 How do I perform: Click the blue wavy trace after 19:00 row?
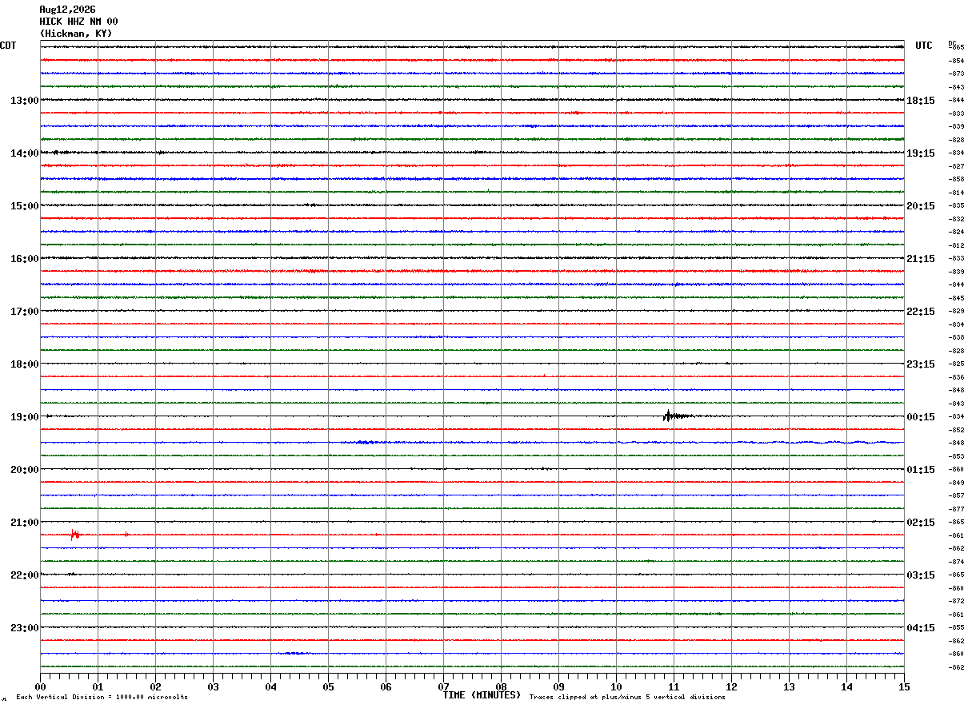[472, 442]
